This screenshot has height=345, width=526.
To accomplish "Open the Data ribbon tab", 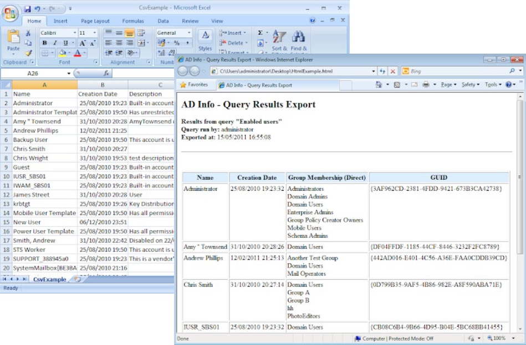I will [163, 21].
